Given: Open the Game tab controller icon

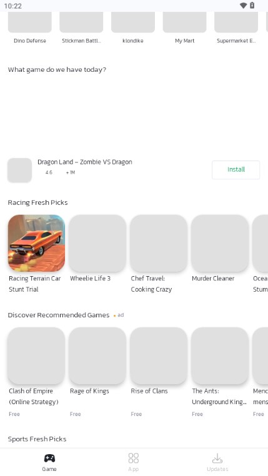Looking at the screenshot, I should 49,458.
